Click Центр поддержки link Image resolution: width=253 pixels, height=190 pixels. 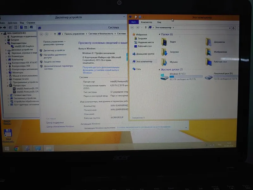coord(55,123)
